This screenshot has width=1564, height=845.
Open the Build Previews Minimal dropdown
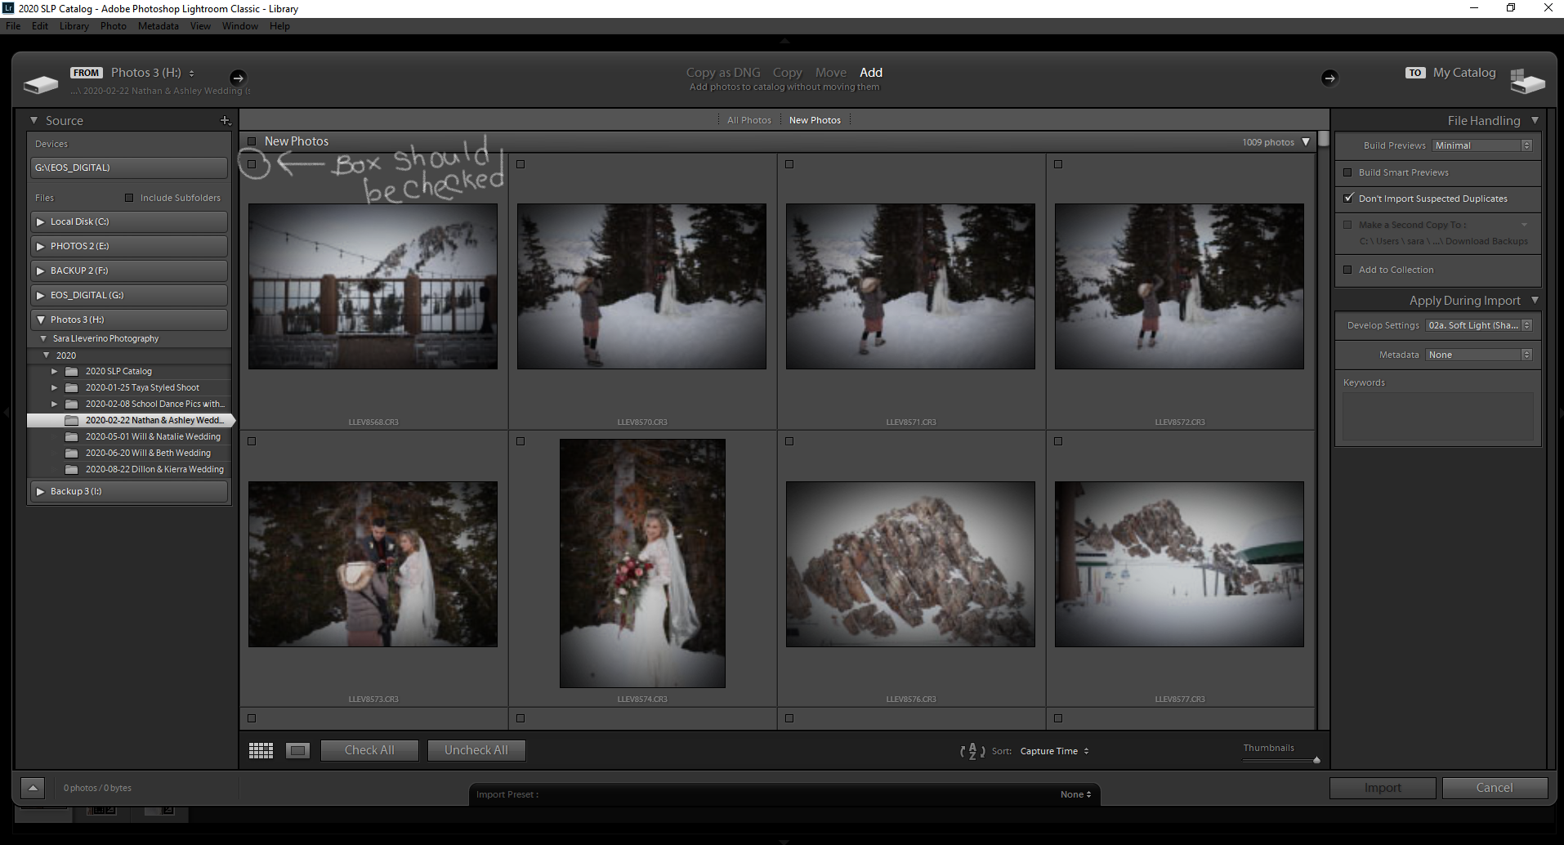tap(1481, 145)
